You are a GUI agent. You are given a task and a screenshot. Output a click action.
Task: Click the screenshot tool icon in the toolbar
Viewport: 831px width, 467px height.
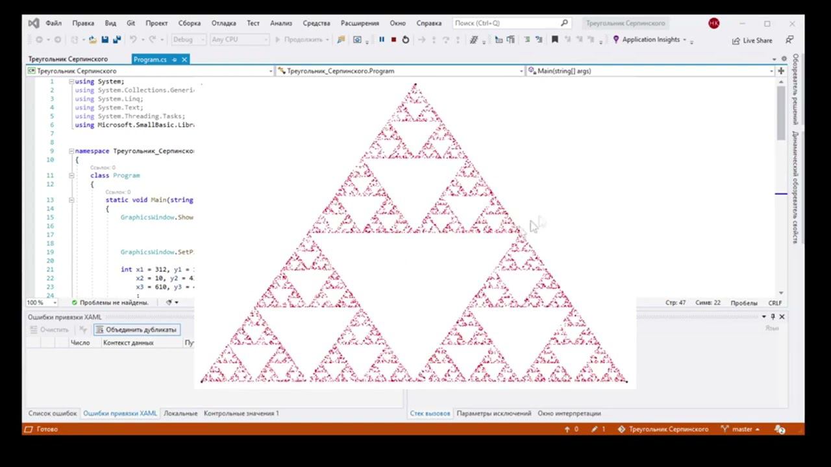357,40
